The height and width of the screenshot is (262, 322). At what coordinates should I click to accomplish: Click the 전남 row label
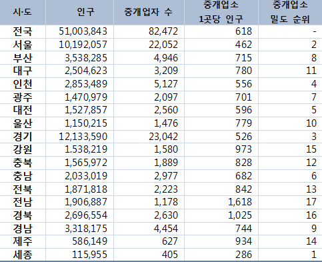coord(23,202)
